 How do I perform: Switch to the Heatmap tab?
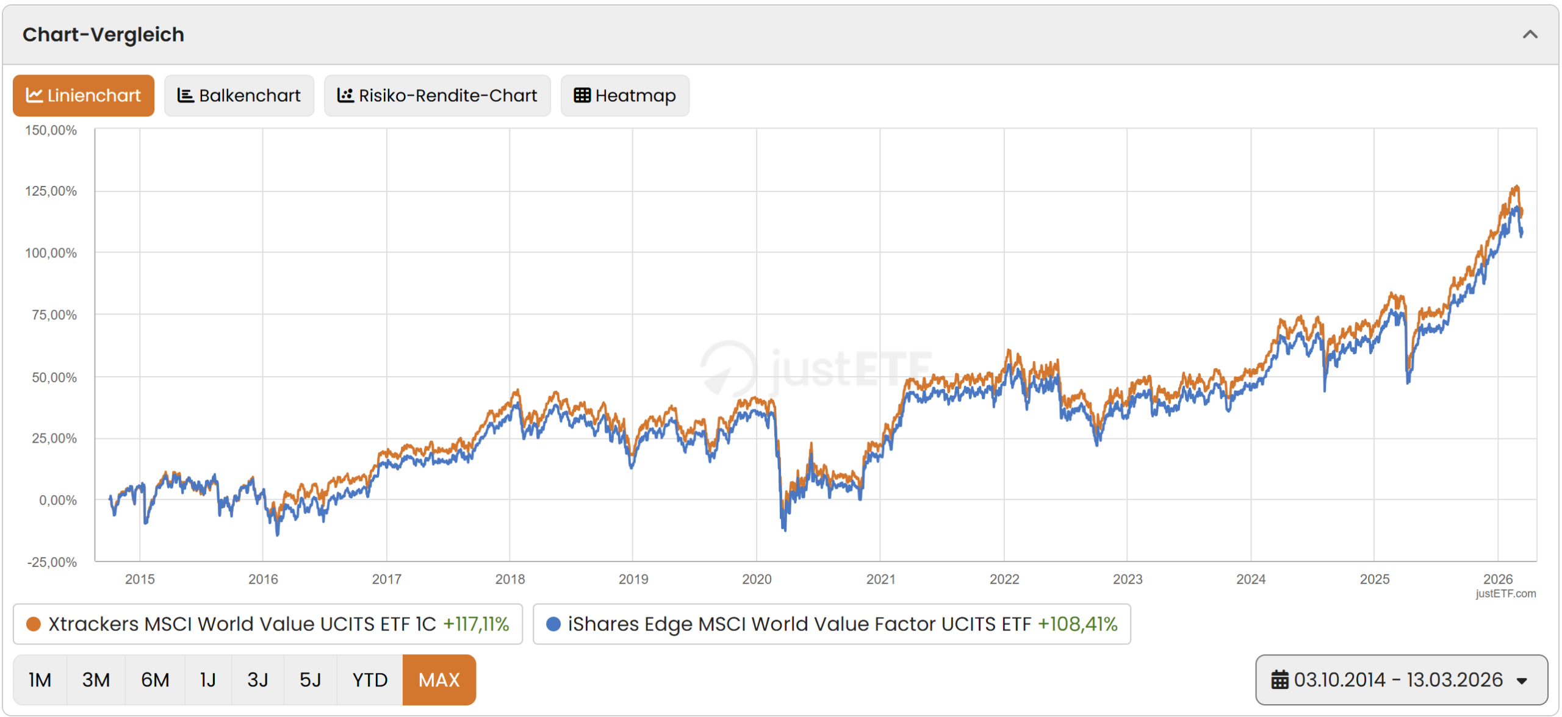[x=625, y=96]
